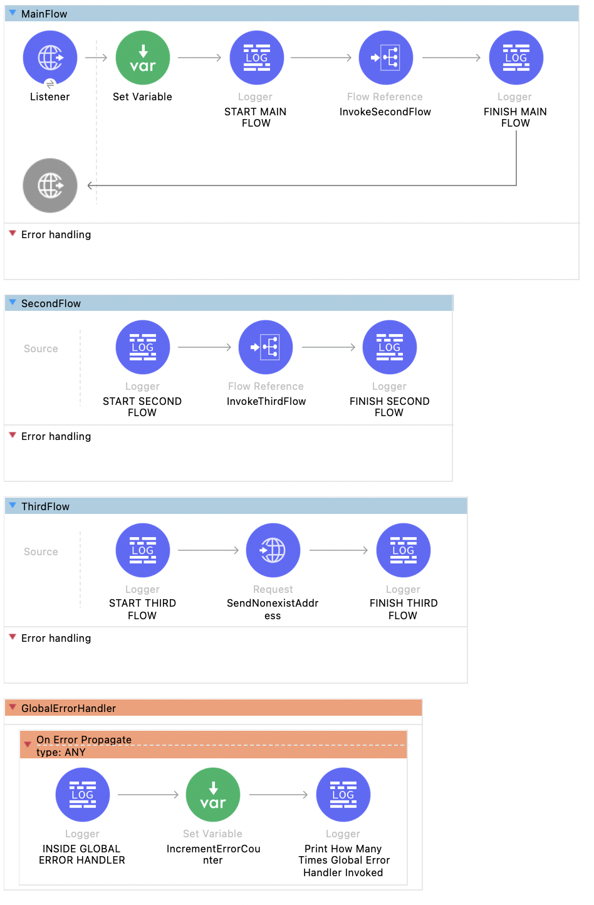
Task: Select the START MAIN FLOW logger icon
Action: click(256, 58)
